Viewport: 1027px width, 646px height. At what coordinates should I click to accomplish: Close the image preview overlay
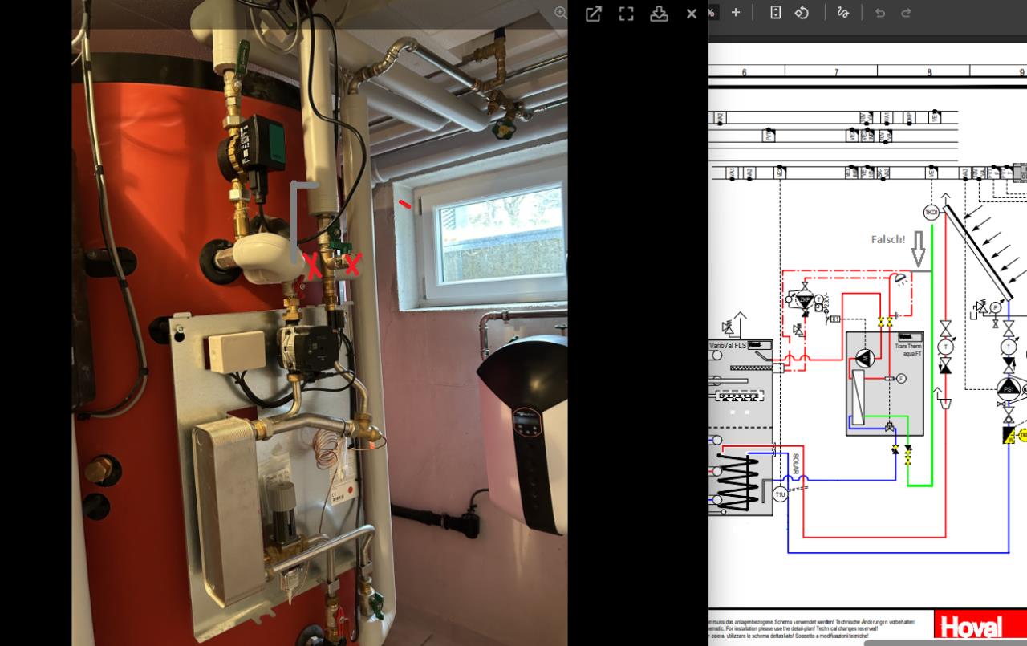(x=692, y=14)
